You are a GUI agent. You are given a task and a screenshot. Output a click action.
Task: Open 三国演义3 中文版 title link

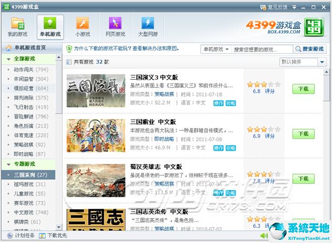click(154, 77)
